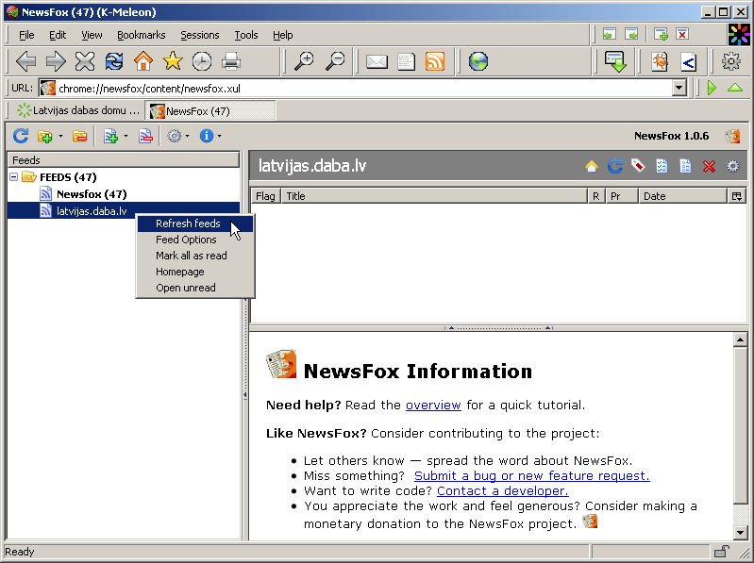
Task: Refresh all feeds in NewsFox toolbar
Action: (21, 136)
